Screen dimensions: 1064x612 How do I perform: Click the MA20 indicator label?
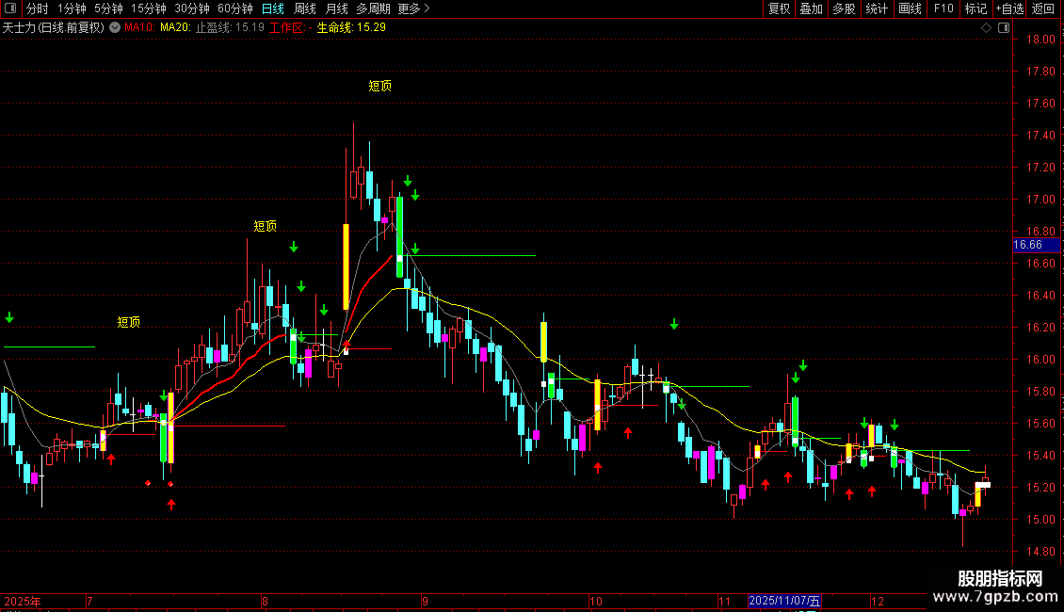click(x=175, y=28)
